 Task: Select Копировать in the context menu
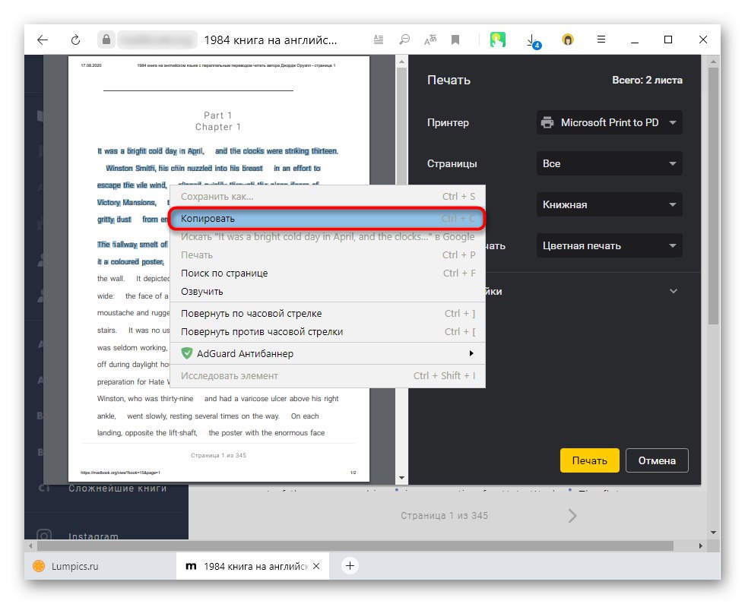pos(326,219)
